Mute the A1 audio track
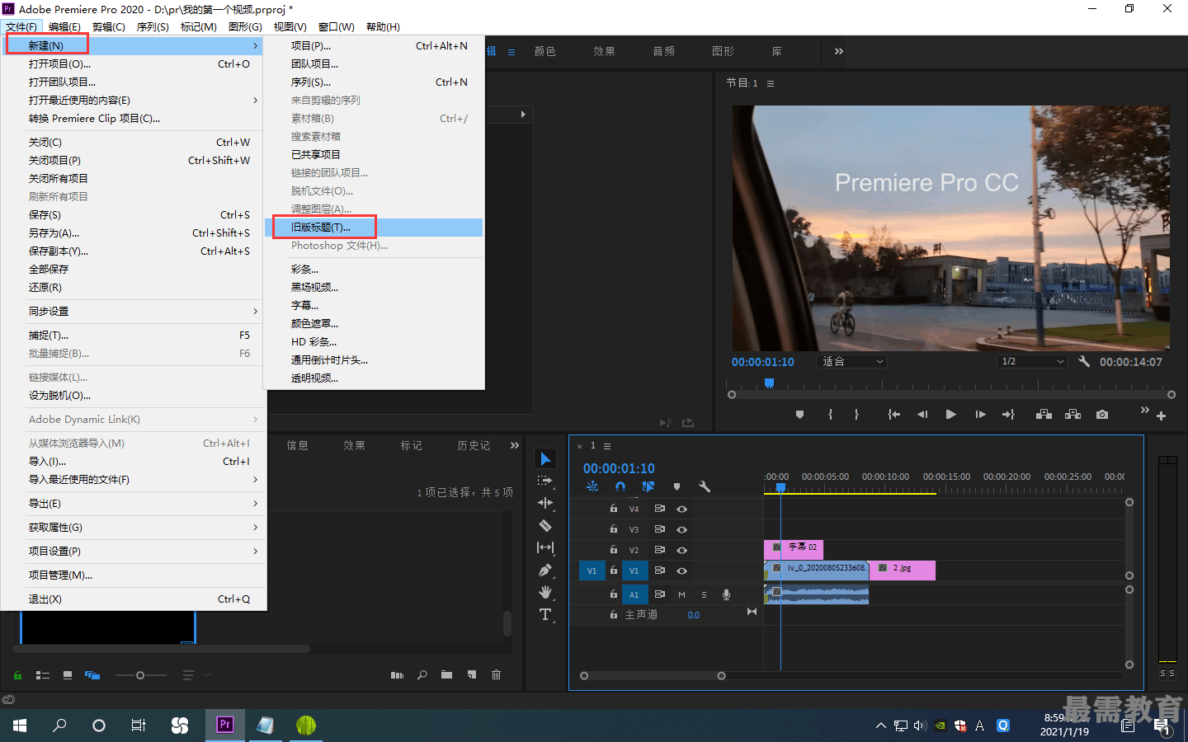Viewport: 1188px width, 742px height. coord(681,594)
